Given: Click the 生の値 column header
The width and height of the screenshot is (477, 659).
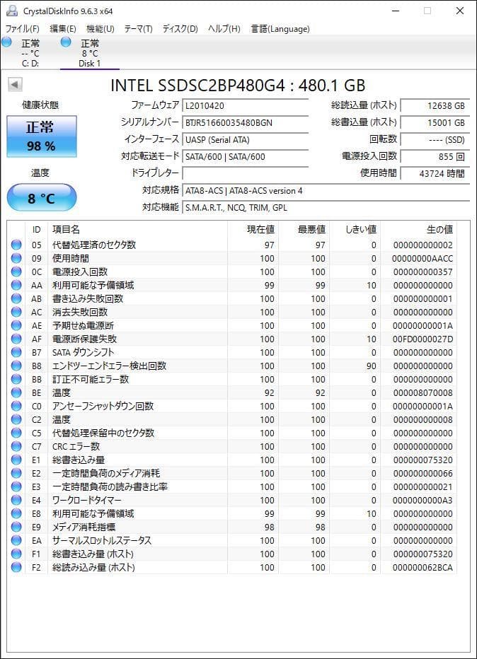Looking at the screenshot, I should pyautogui.click(x=418, y=230).
